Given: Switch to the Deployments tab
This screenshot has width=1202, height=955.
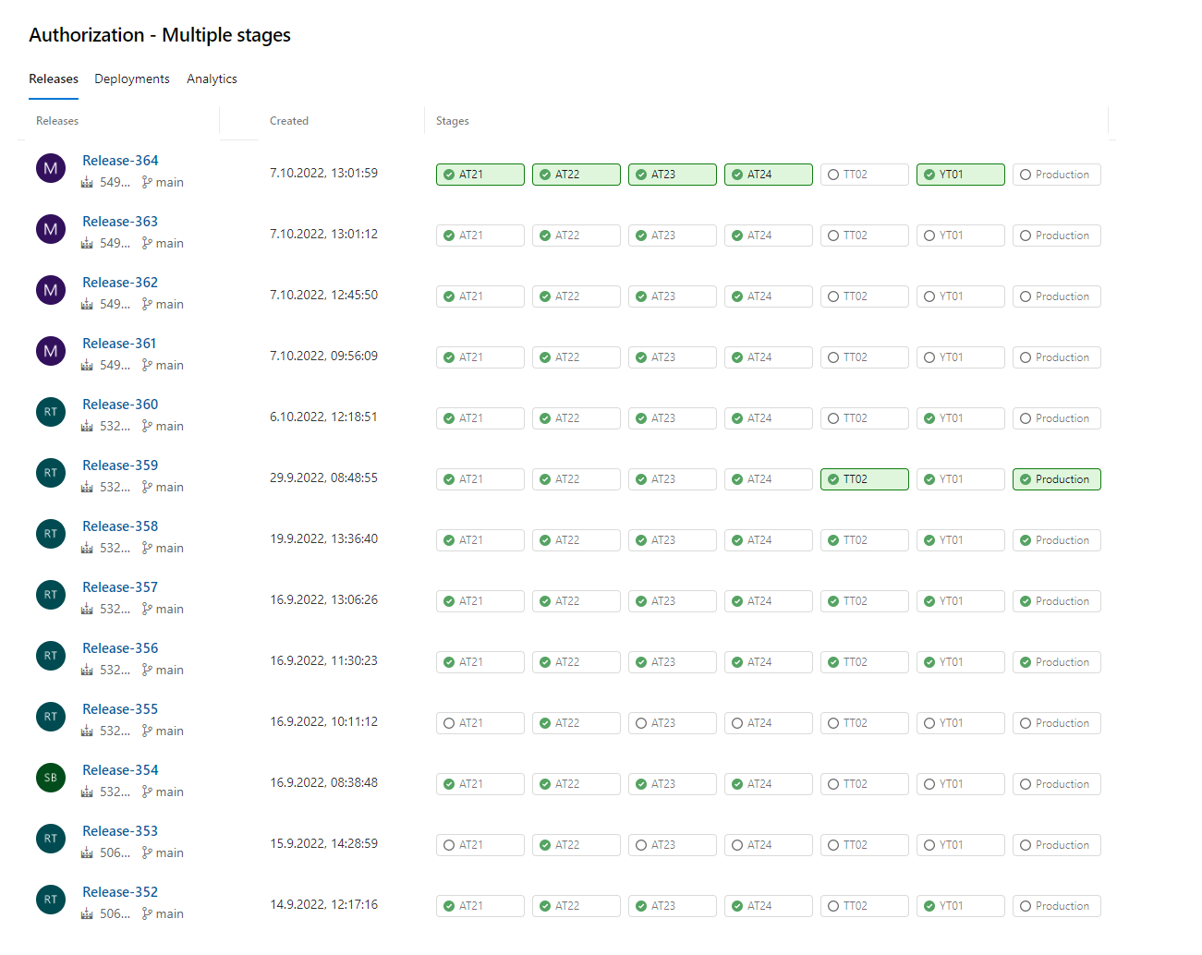Looking at the screenshot, I should coord(131,79).
